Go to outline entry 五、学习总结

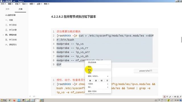[11, 40]
